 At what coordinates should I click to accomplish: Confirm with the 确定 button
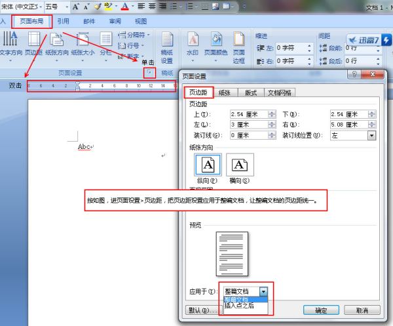tap(321, 310)
